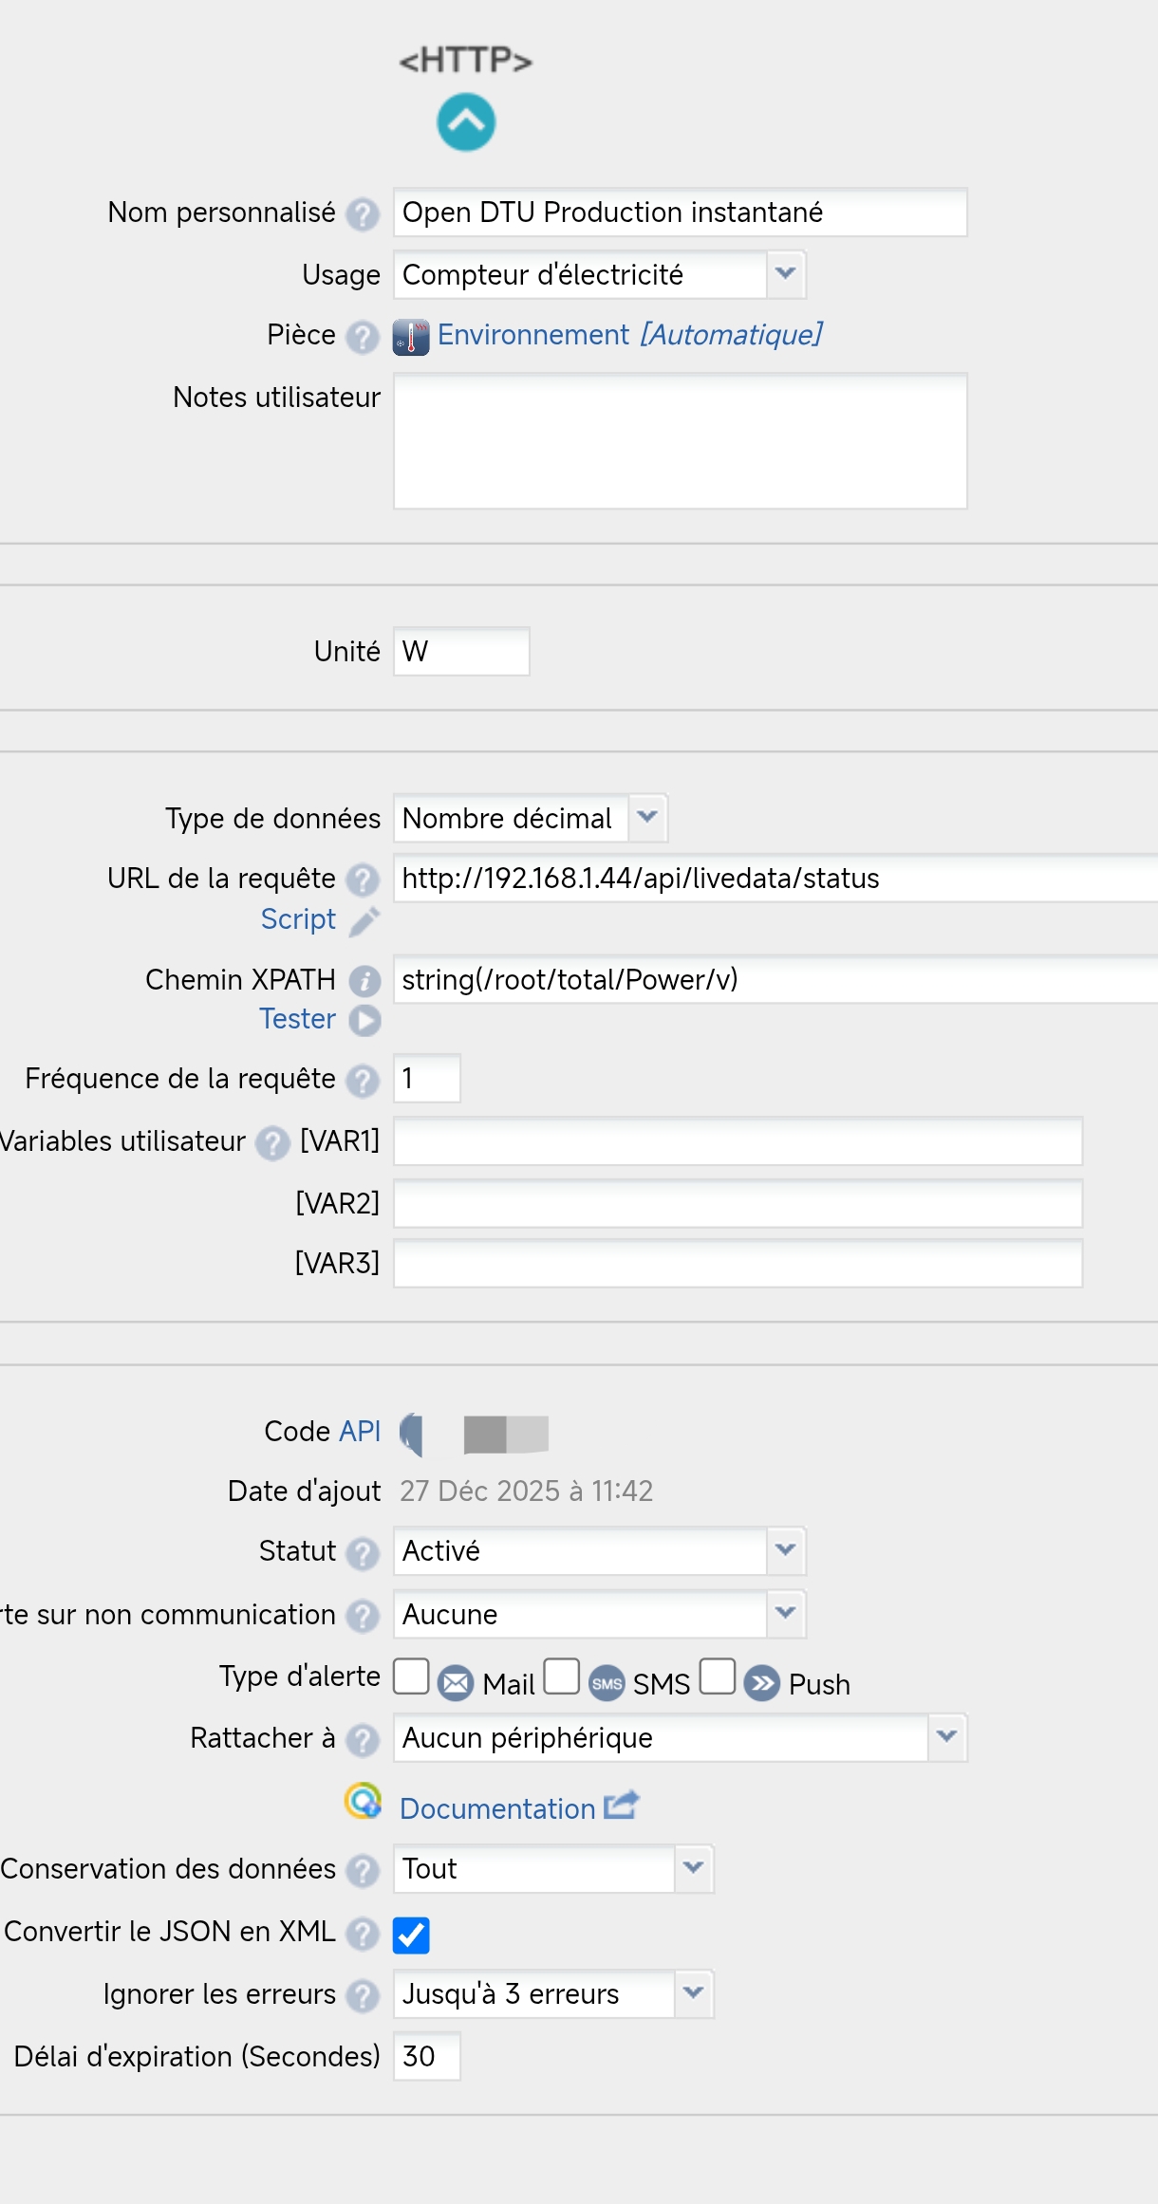Click the colorful Documentation logo icon
The height and width of the screenshot is (2204, 1158).
click(x=363, y=1801)
